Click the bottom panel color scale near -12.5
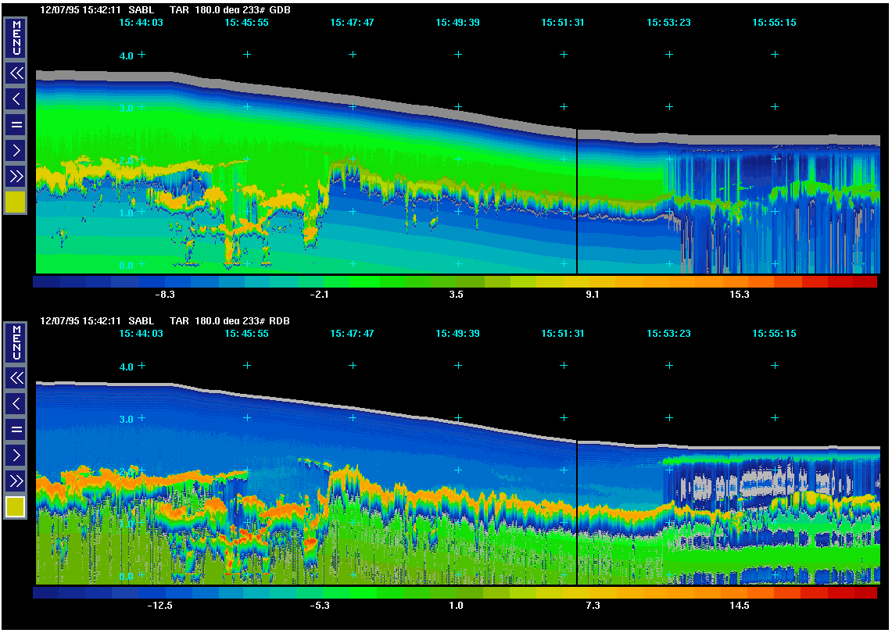This screenshot has height=633, width=892. point(159,592)
